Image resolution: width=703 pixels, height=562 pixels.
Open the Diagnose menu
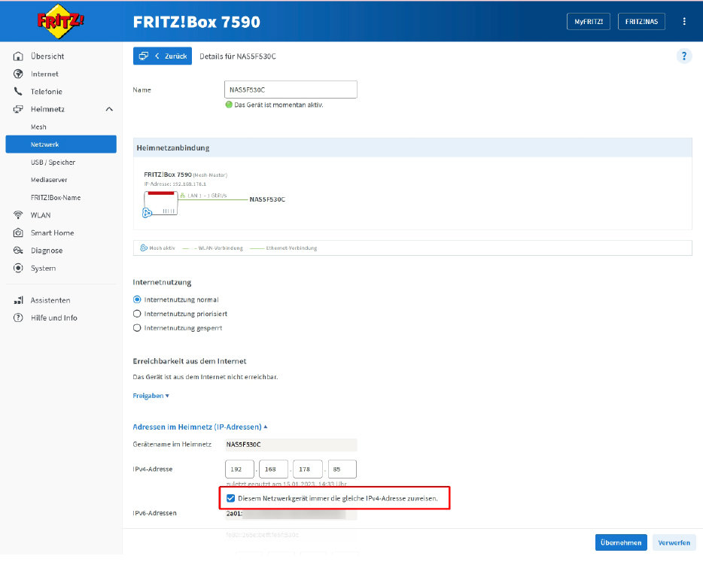point(47,251)
